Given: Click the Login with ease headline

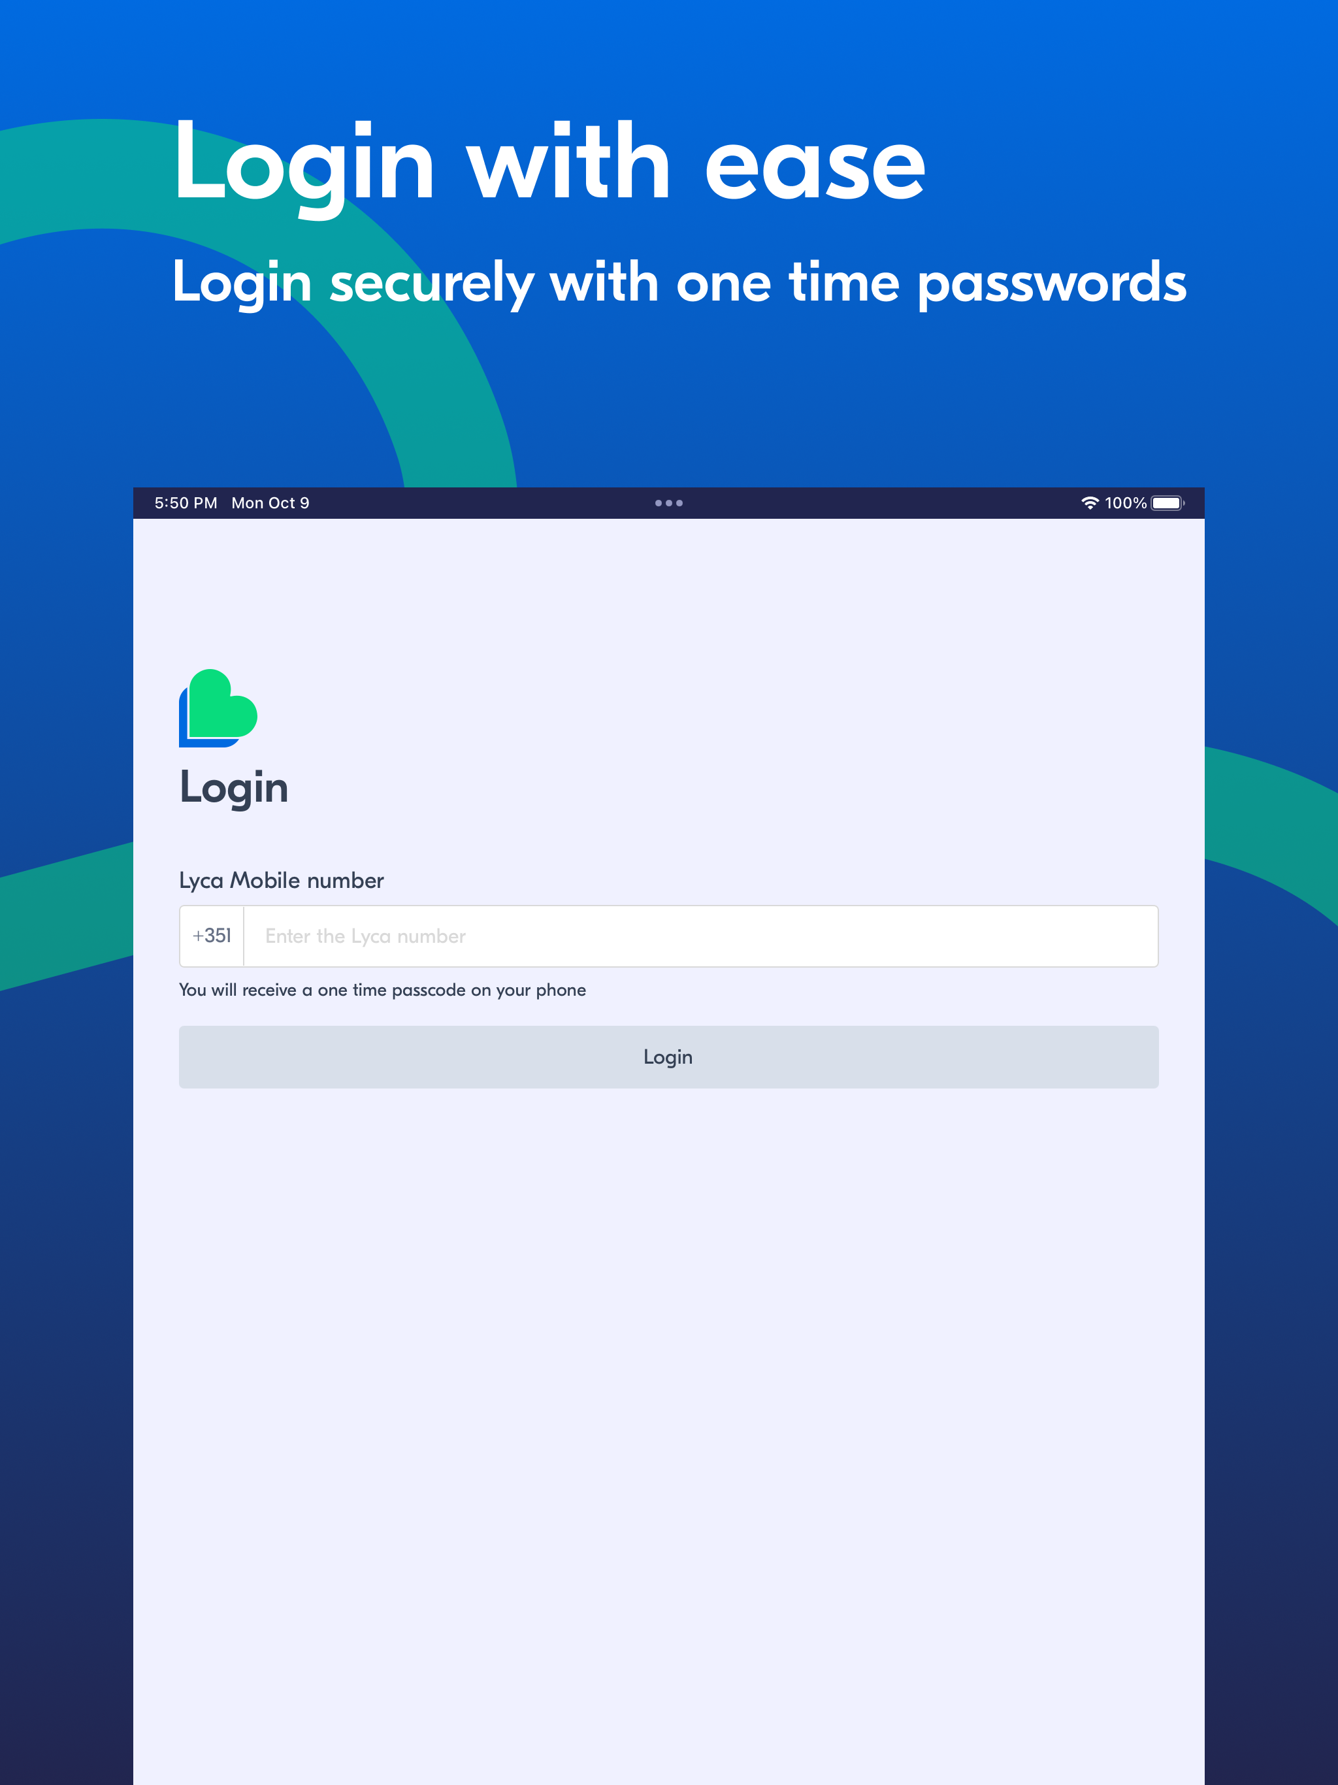Looking at the screenshot, I should (549, 165).
